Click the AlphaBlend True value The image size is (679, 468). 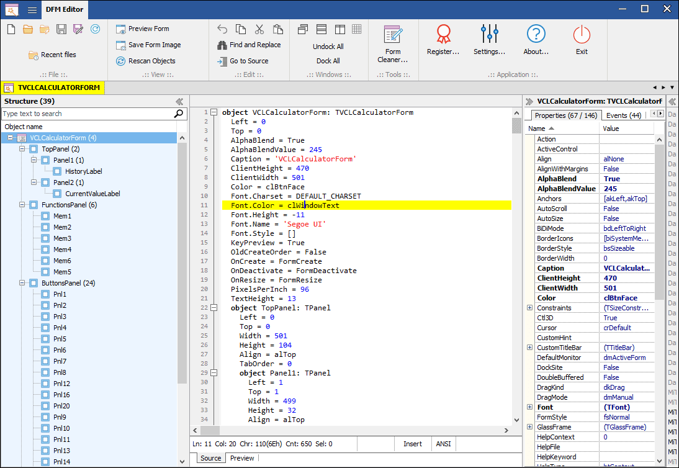627,179
